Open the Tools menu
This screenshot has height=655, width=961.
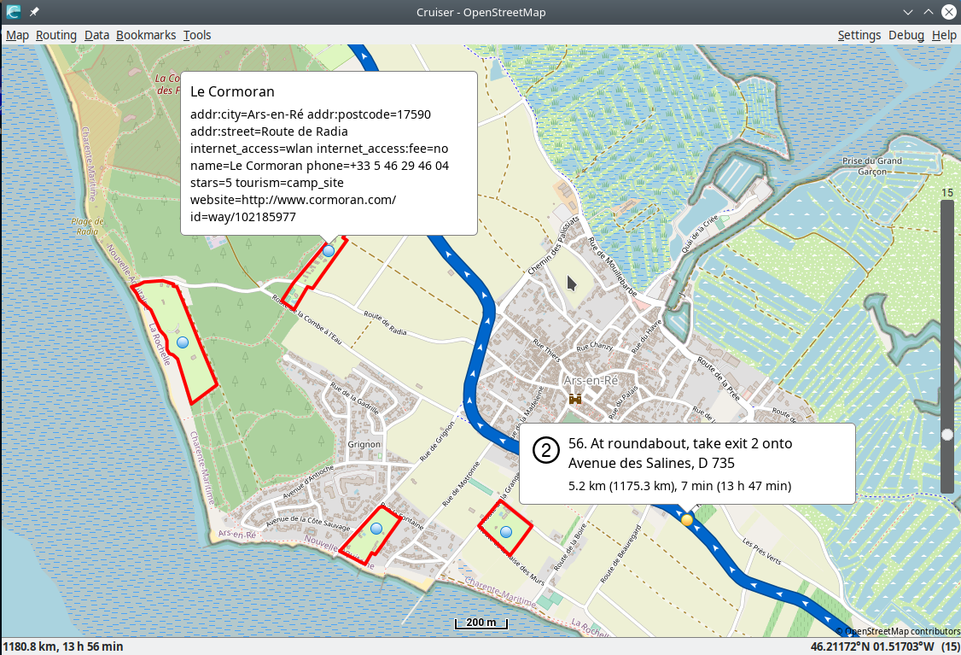click(x=197, y=35)
